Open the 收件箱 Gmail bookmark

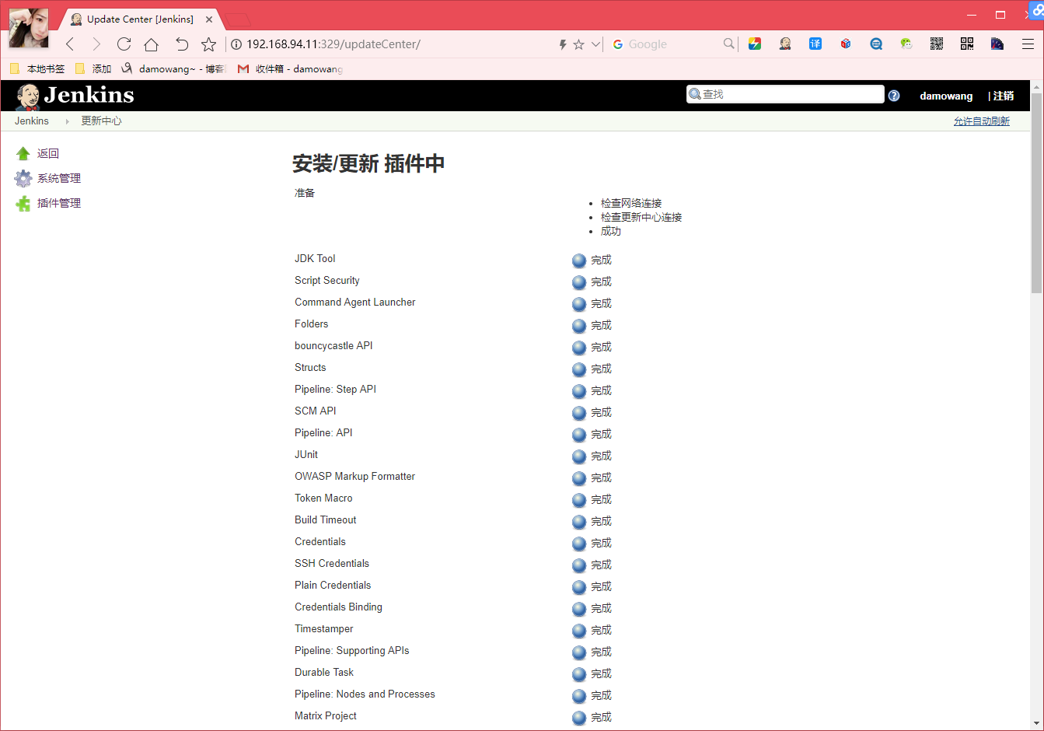[290, 69]
